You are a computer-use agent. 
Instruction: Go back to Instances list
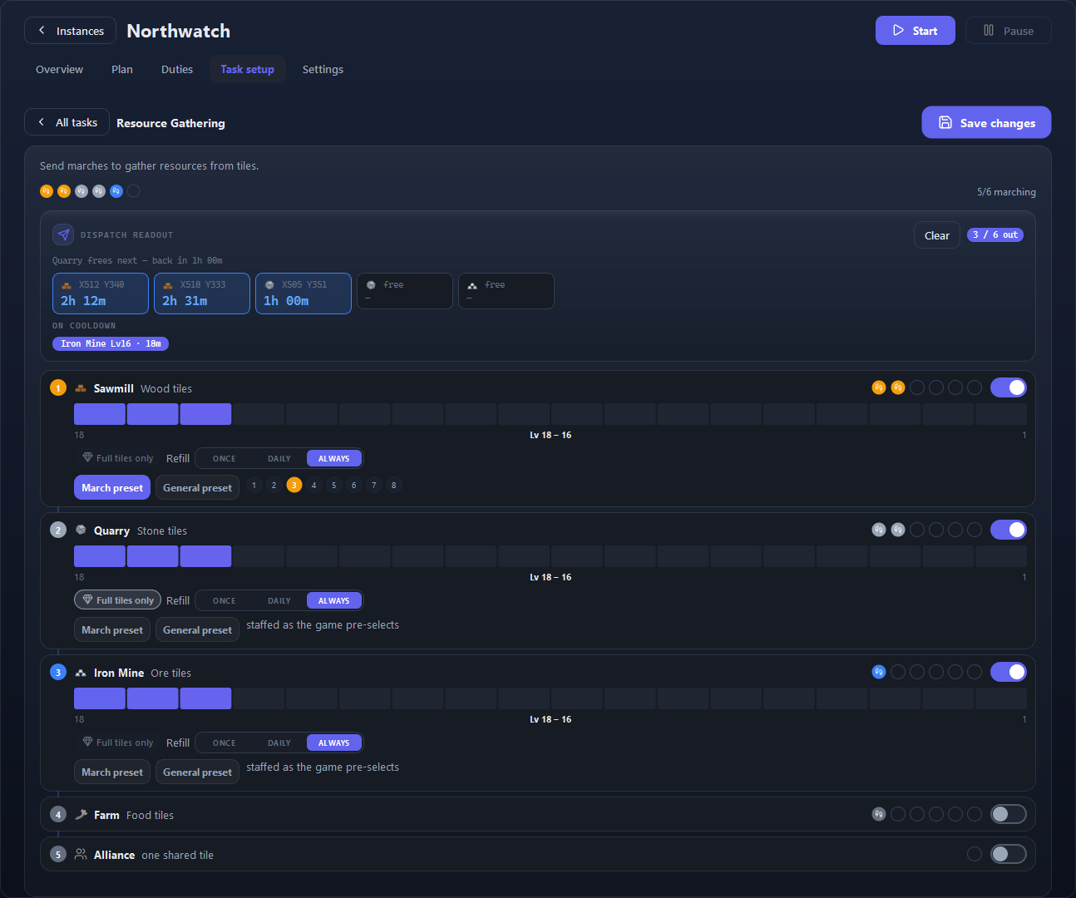coord(70,31)
